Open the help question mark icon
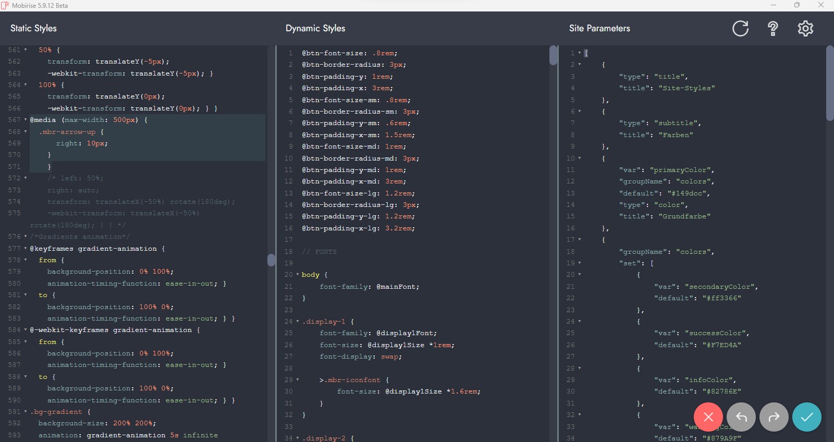Image resolution: width=834 pixels, height=442 pixels. [x=773, y=28]
